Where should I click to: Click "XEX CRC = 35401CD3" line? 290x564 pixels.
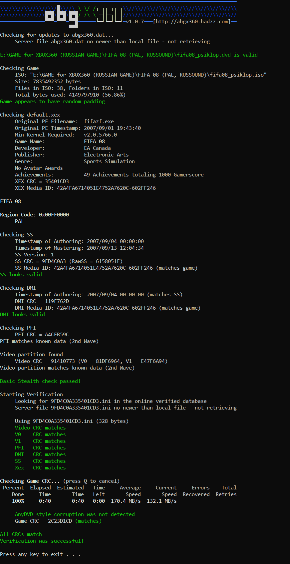click(42, 181)
